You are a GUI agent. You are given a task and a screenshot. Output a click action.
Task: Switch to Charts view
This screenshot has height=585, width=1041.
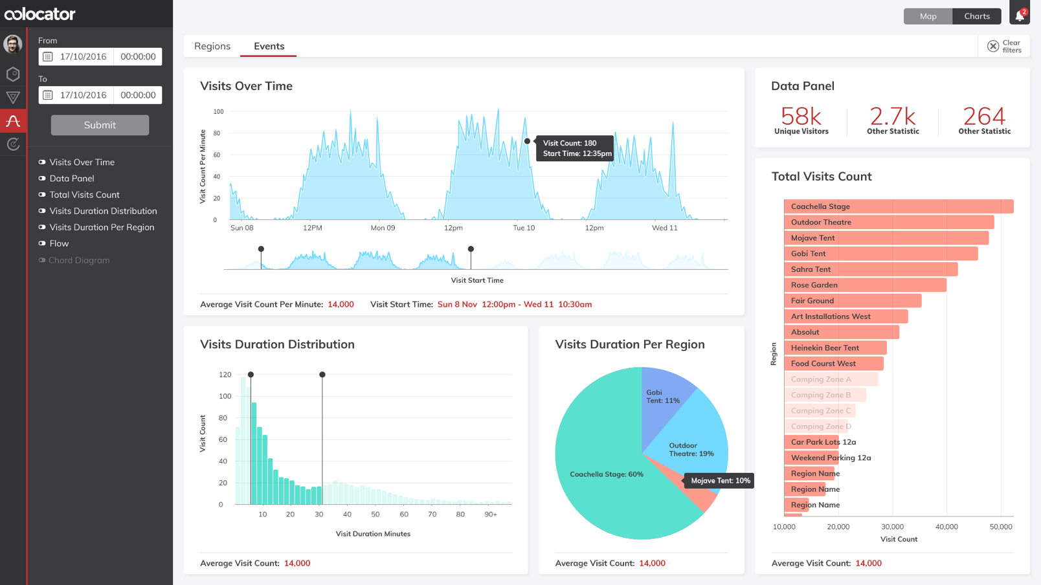click(x=977, y=16)
